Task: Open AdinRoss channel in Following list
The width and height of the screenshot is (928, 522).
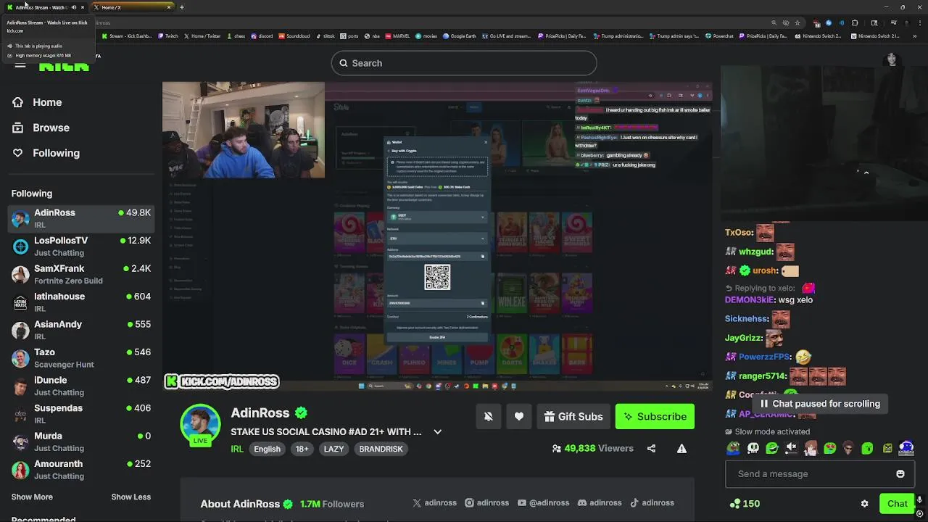Action: click(x=81, y=217)
